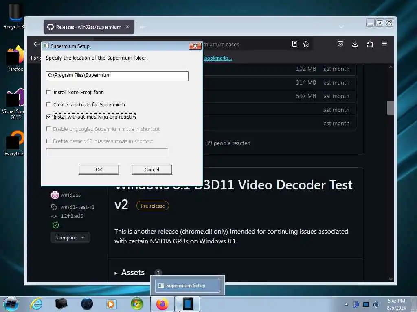Screen dimensions: 417x312
Task: Open the win32ss author profile link
Action: coord(70,195)
